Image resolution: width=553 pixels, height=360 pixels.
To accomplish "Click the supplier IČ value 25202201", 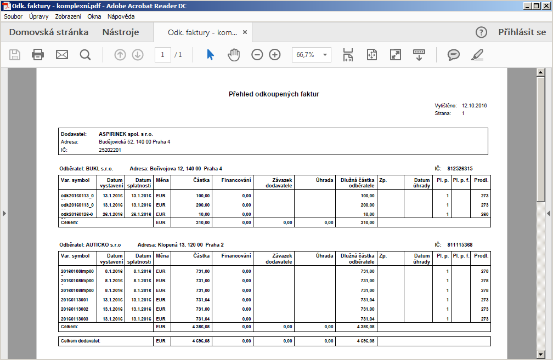I will (x=110, y=150).
